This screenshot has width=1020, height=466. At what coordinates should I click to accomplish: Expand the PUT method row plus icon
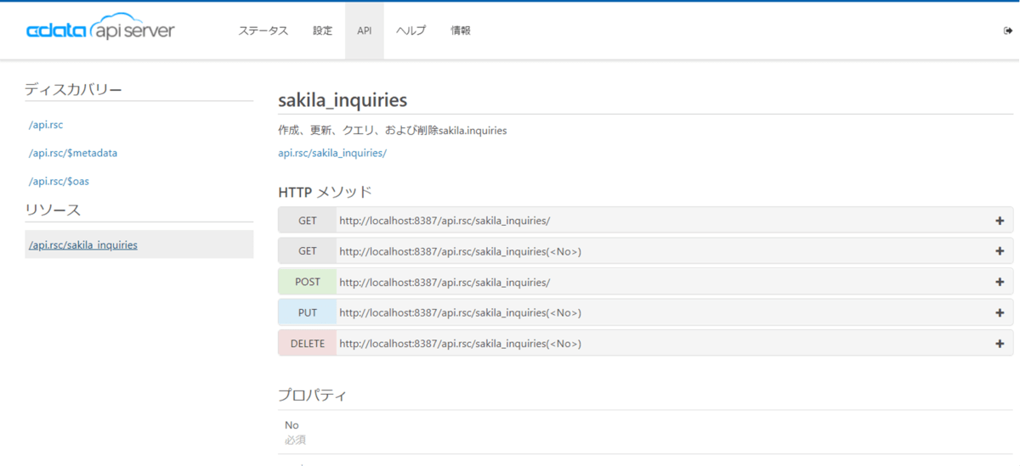click(1000, 312)
